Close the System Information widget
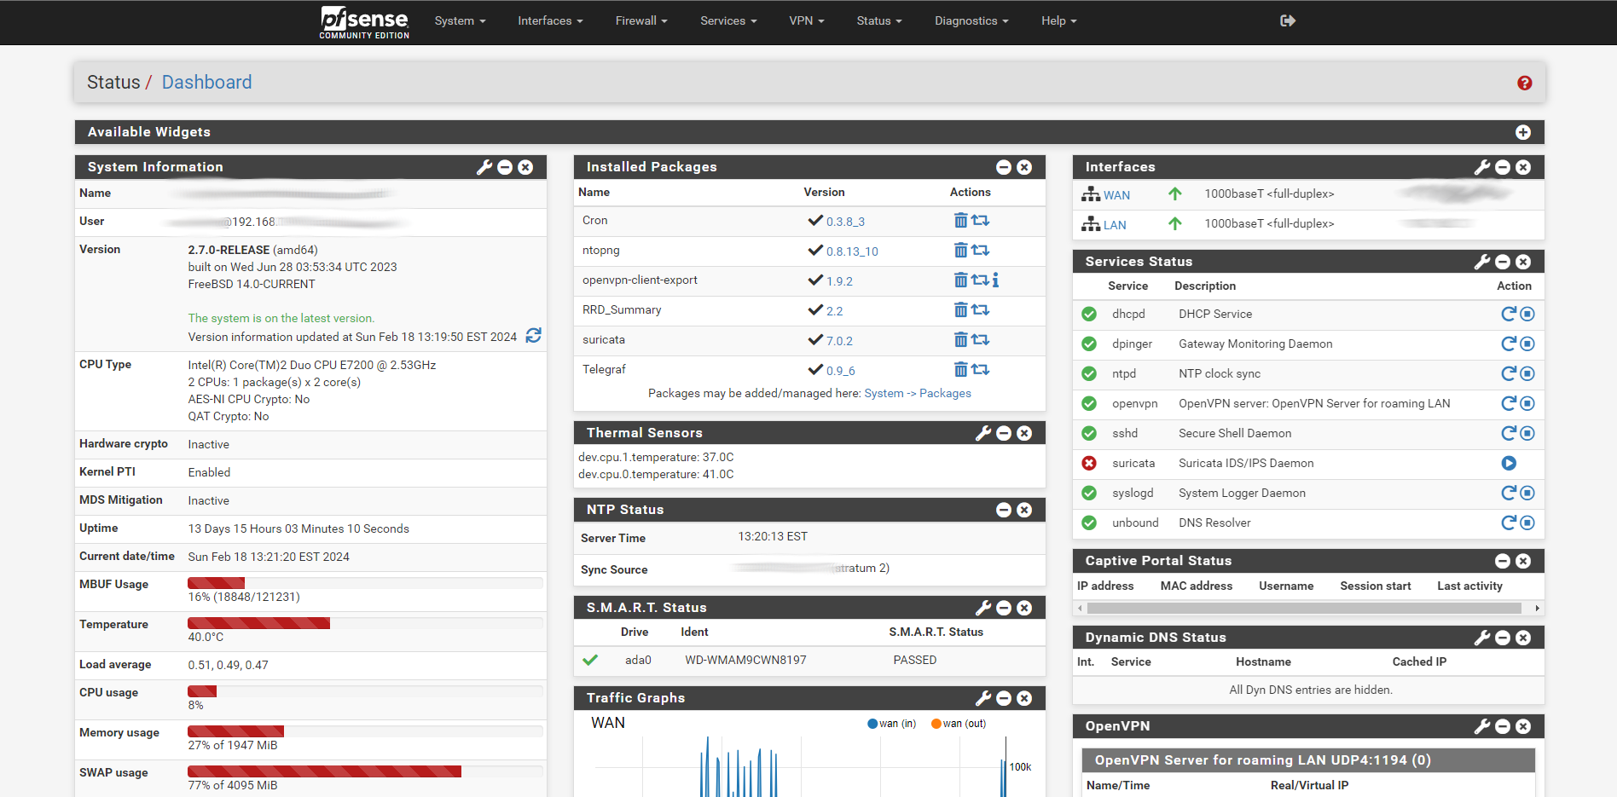1617x797 pixels. point(525,167)
